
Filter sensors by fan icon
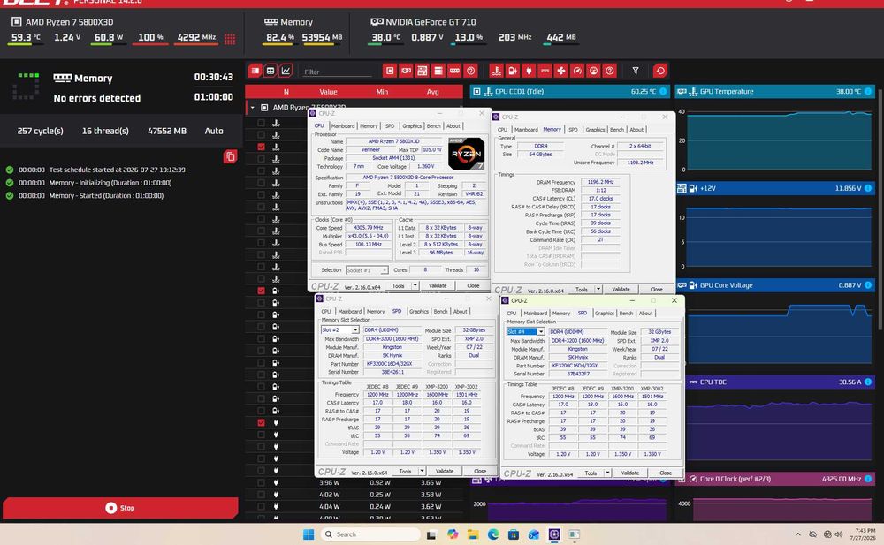click(561, 71)
